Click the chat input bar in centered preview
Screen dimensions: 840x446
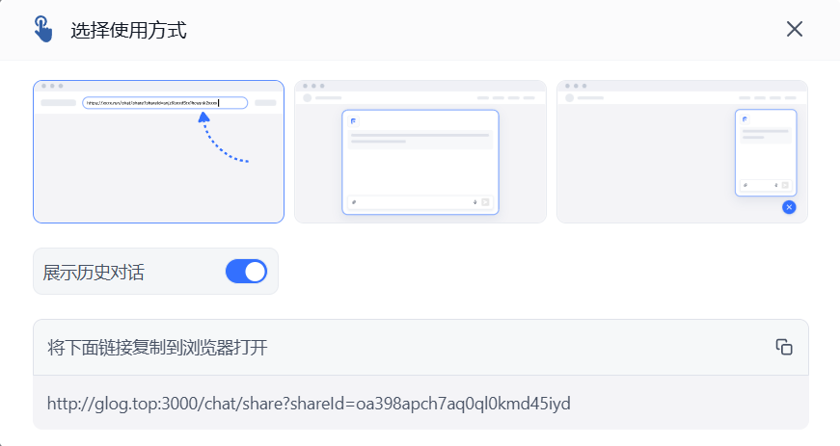[x=420, y=202]
